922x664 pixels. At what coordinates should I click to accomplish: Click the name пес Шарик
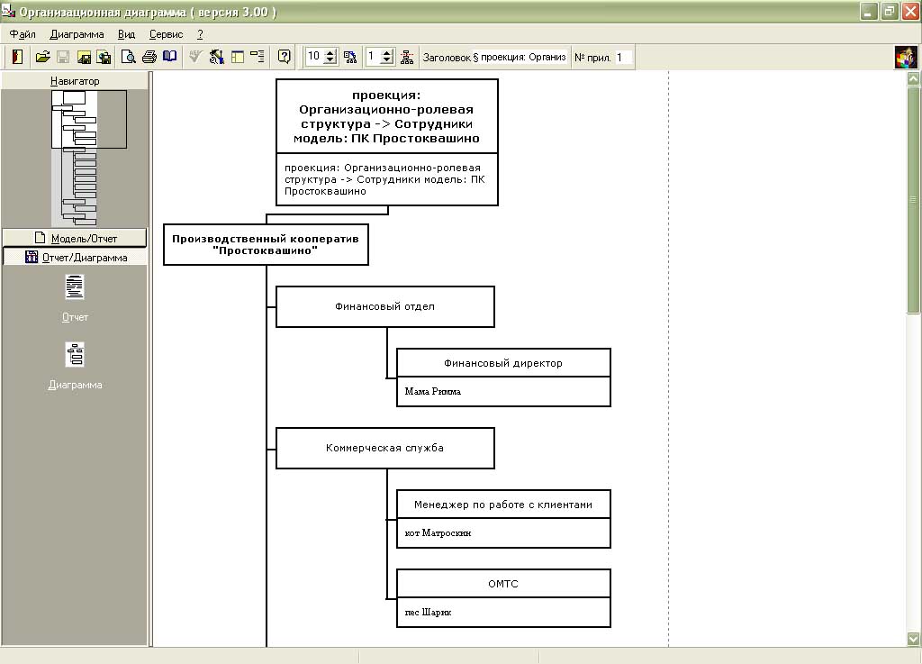(428, 613)
